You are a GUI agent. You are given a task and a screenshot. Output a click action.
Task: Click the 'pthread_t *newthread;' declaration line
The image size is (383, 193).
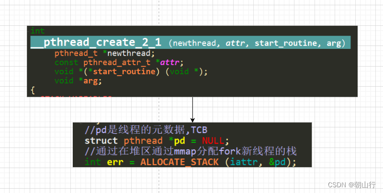[x=104, y=53]
